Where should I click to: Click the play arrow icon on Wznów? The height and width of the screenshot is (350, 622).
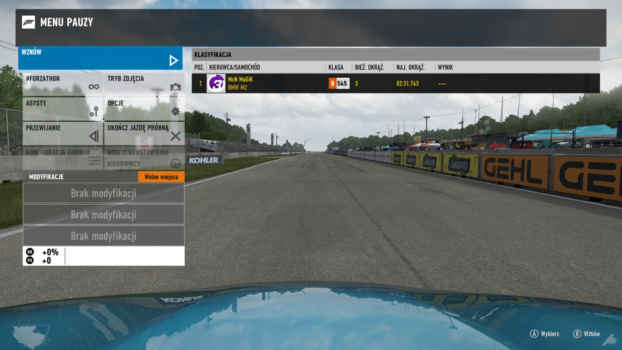tap(174, 61)
